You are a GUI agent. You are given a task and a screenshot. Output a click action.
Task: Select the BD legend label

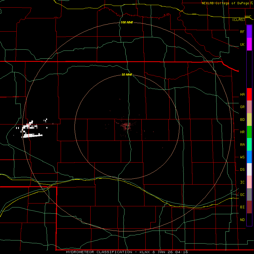[242, 120]
